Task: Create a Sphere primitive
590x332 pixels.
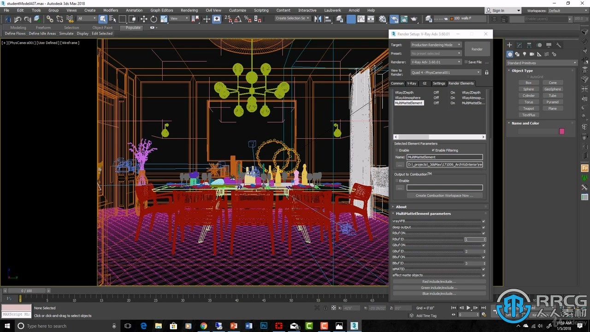Action: [529, 89]
